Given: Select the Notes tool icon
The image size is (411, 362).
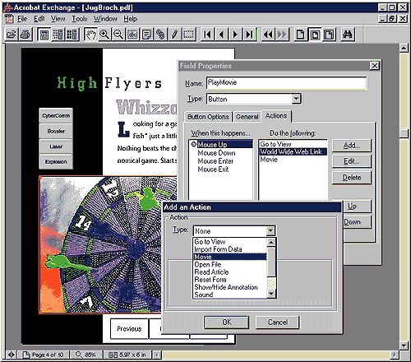Looking at the screenshot, I should click(x=146, y=35).
